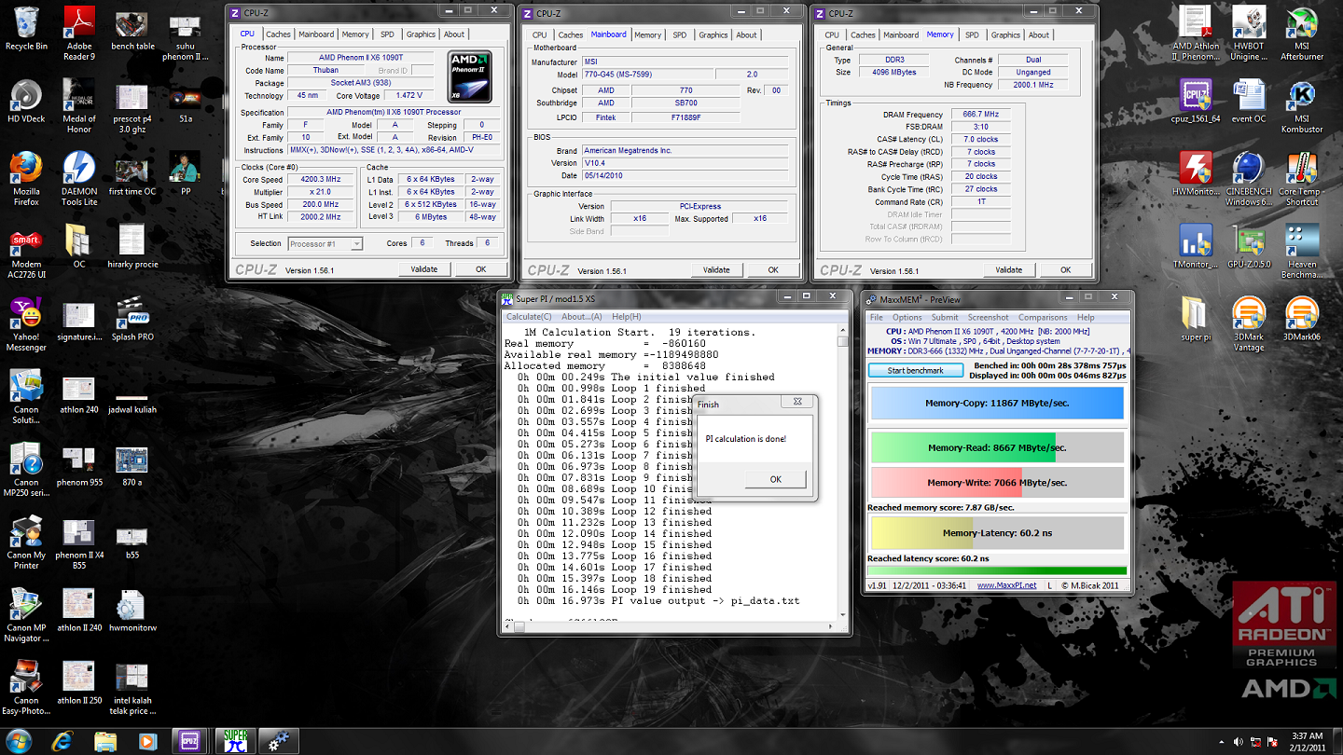Open SPD tab in CPU-Z Mainboard window
The width and height of the screenshot is (1343, 755).
pyautogui.click(x=680, y=35)
